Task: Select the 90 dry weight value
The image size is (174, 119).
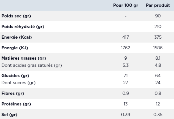Action: click(158, 16)
